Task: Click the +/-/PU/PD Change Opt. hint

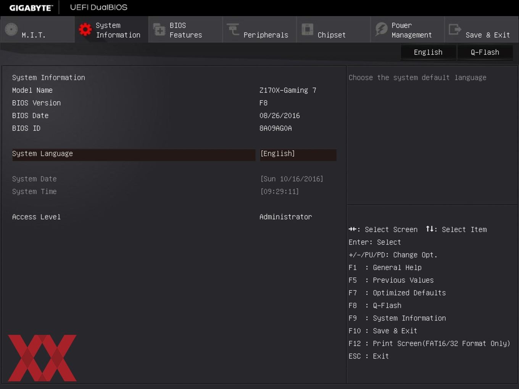Action: [393, 255]
